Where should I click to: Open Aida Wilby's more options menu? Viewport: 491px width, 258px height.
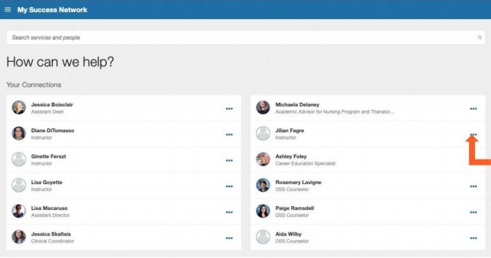tap(473, 238)
